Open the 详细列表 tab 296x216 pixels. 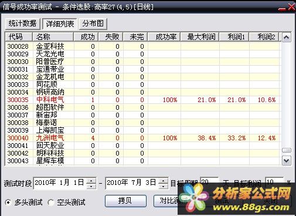pos(60,24)
